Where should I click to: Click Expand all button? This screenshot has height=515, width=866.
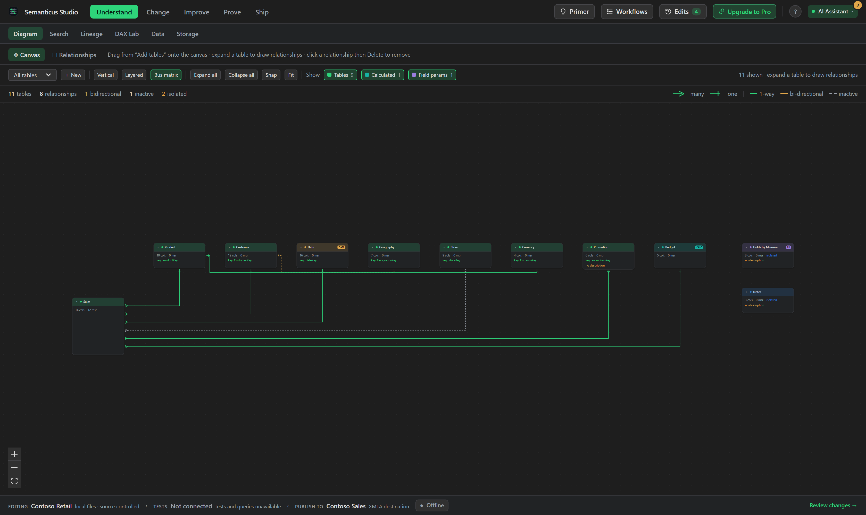205,75
